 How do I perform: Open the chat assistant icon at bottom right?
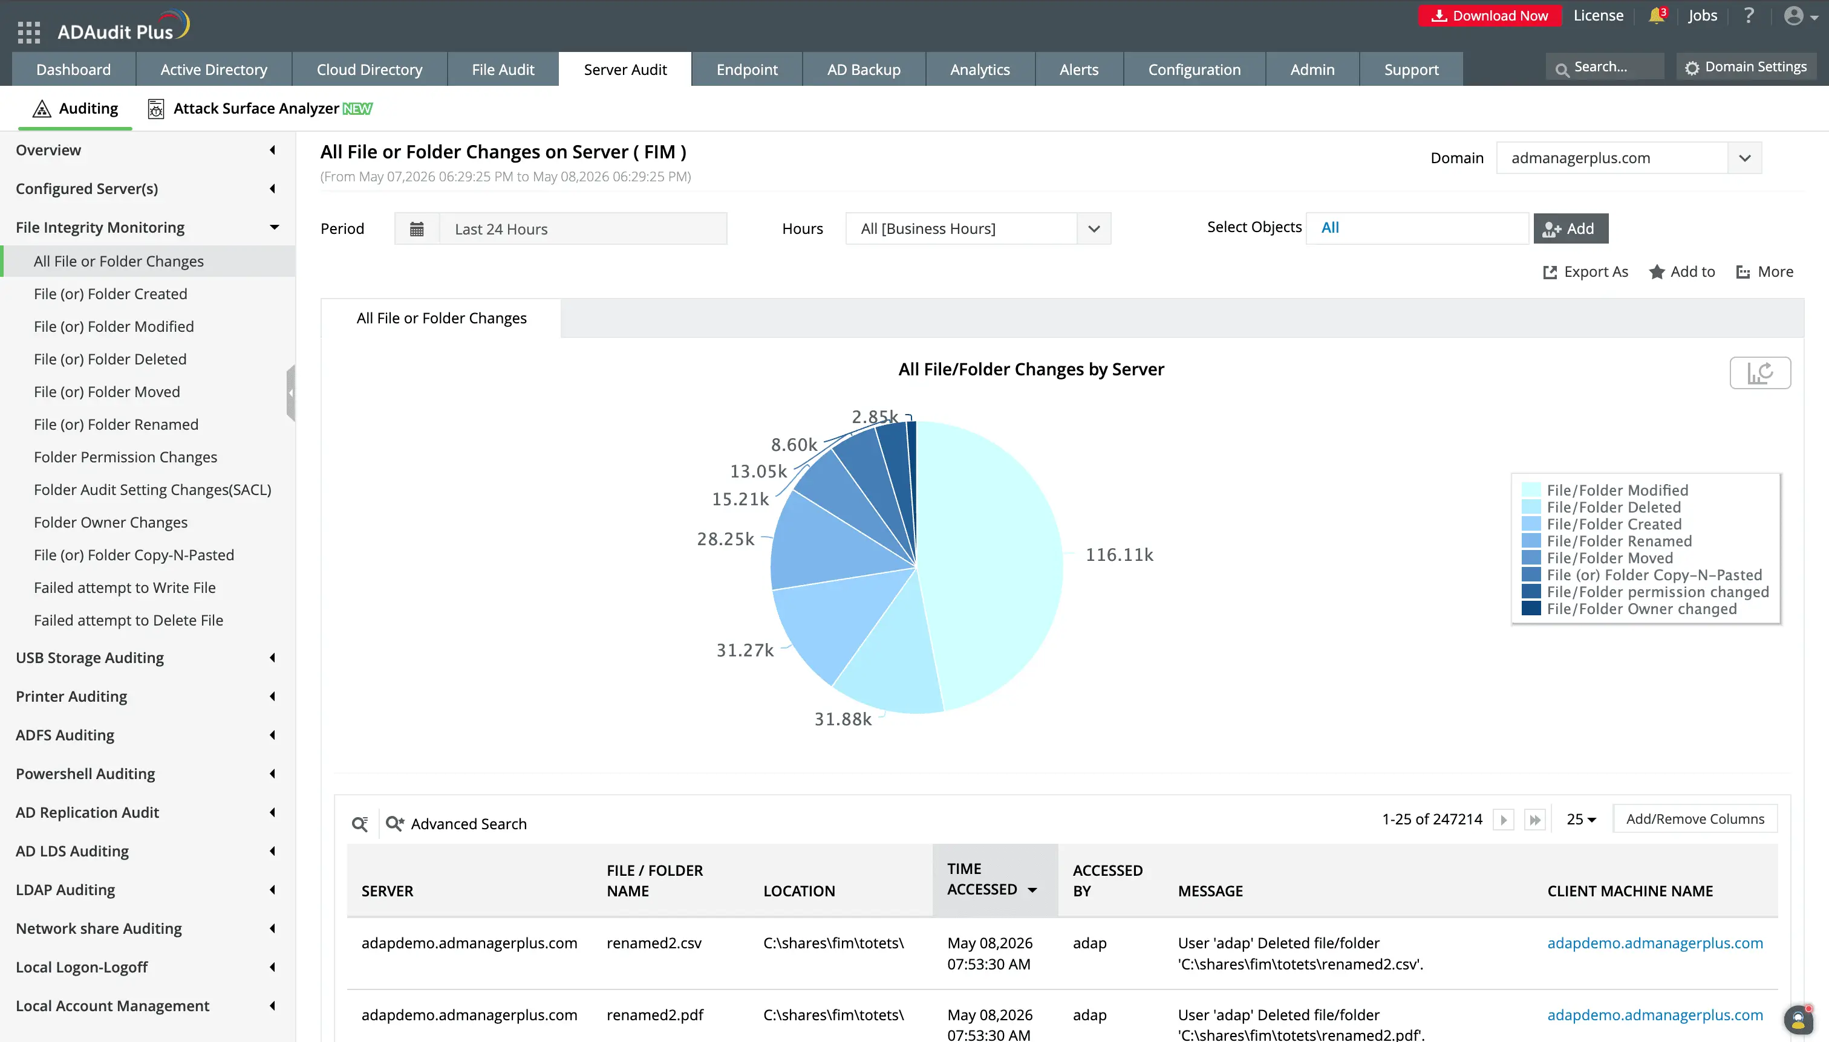[x=1799, y=1019]
